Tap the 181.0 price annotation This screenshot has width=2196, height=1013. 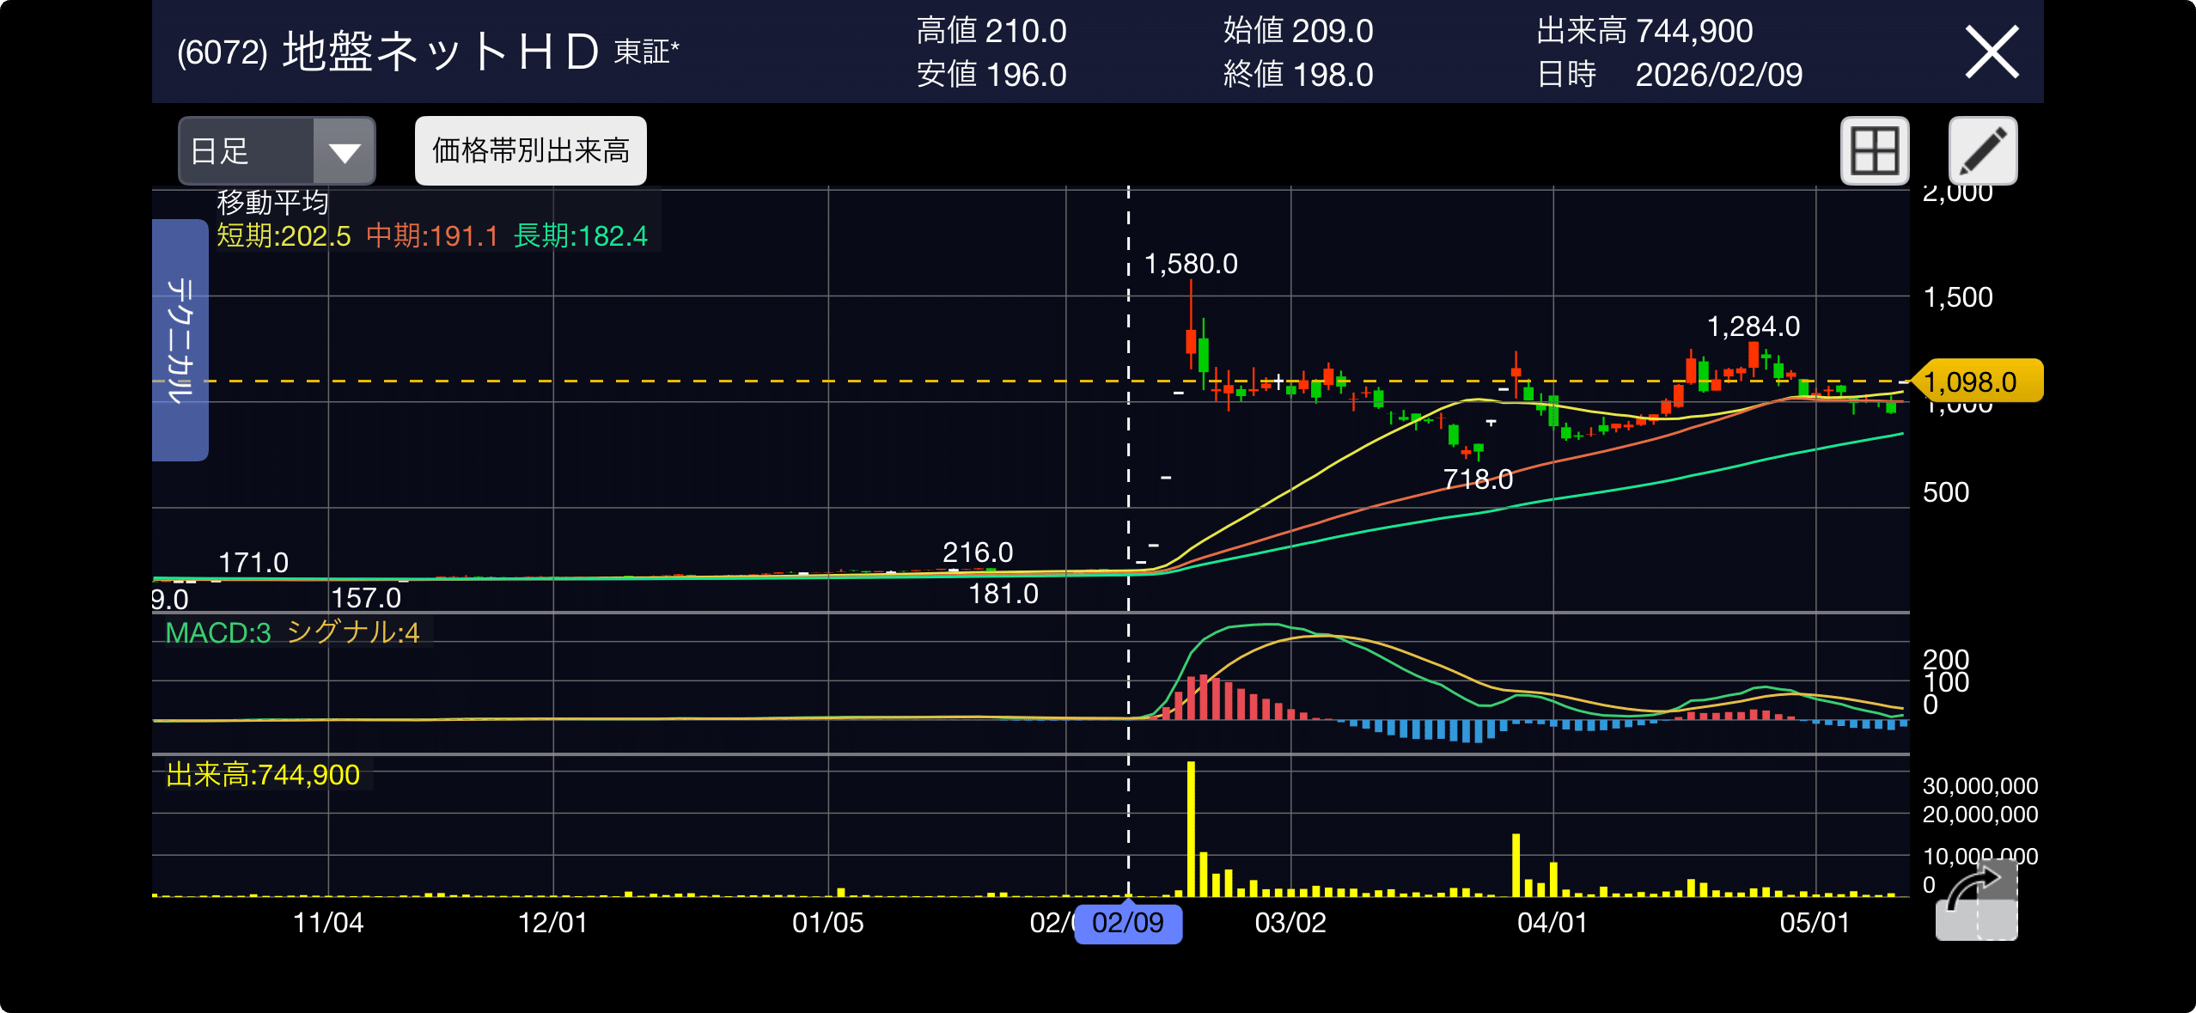[1003, 594]
